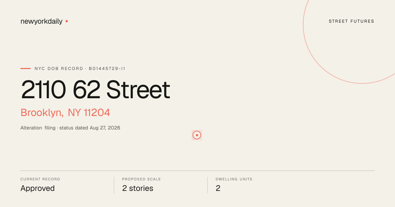
Task: Click the horizontal divider above stats
Action: pyautogui.click(x=197, y=171)
